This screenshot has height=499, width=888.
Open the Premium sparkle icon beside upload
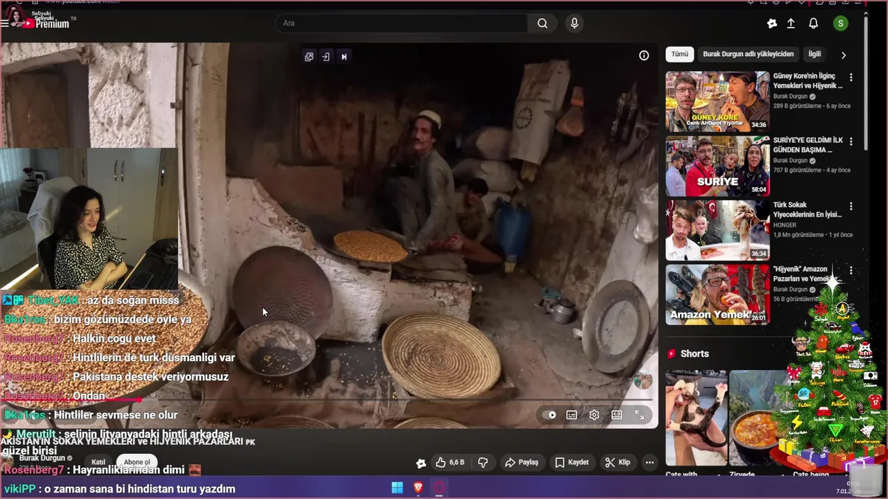point(772,24)
